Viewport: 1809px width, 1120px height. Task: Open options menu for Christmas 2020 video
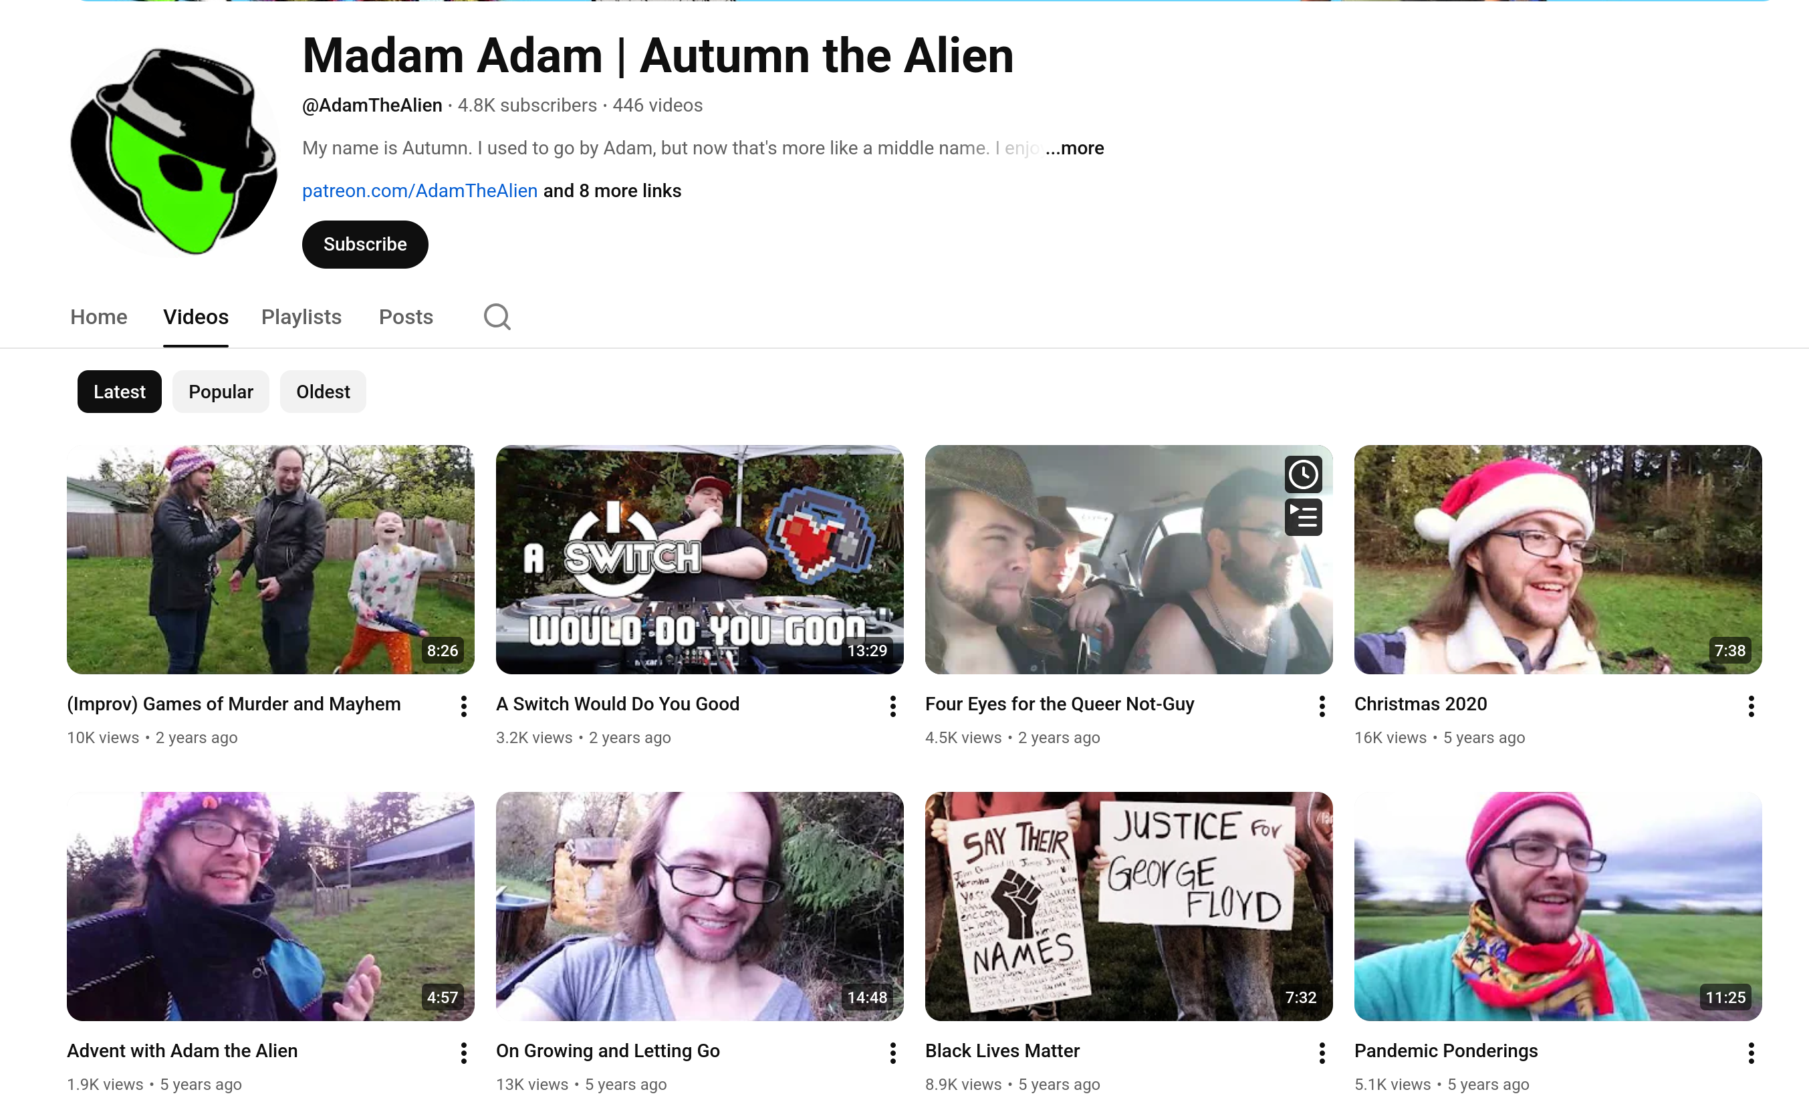coord(1752,706)
